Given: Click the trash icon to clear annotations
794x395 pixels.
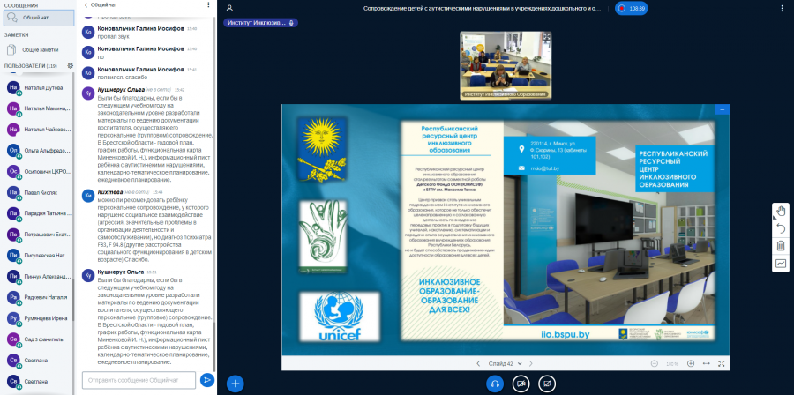Looking at the screenshot, I should point(781,246).
